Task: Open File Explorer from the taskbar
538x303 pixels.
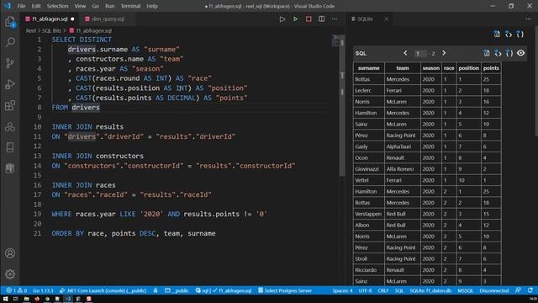Action: coord(26,299)
